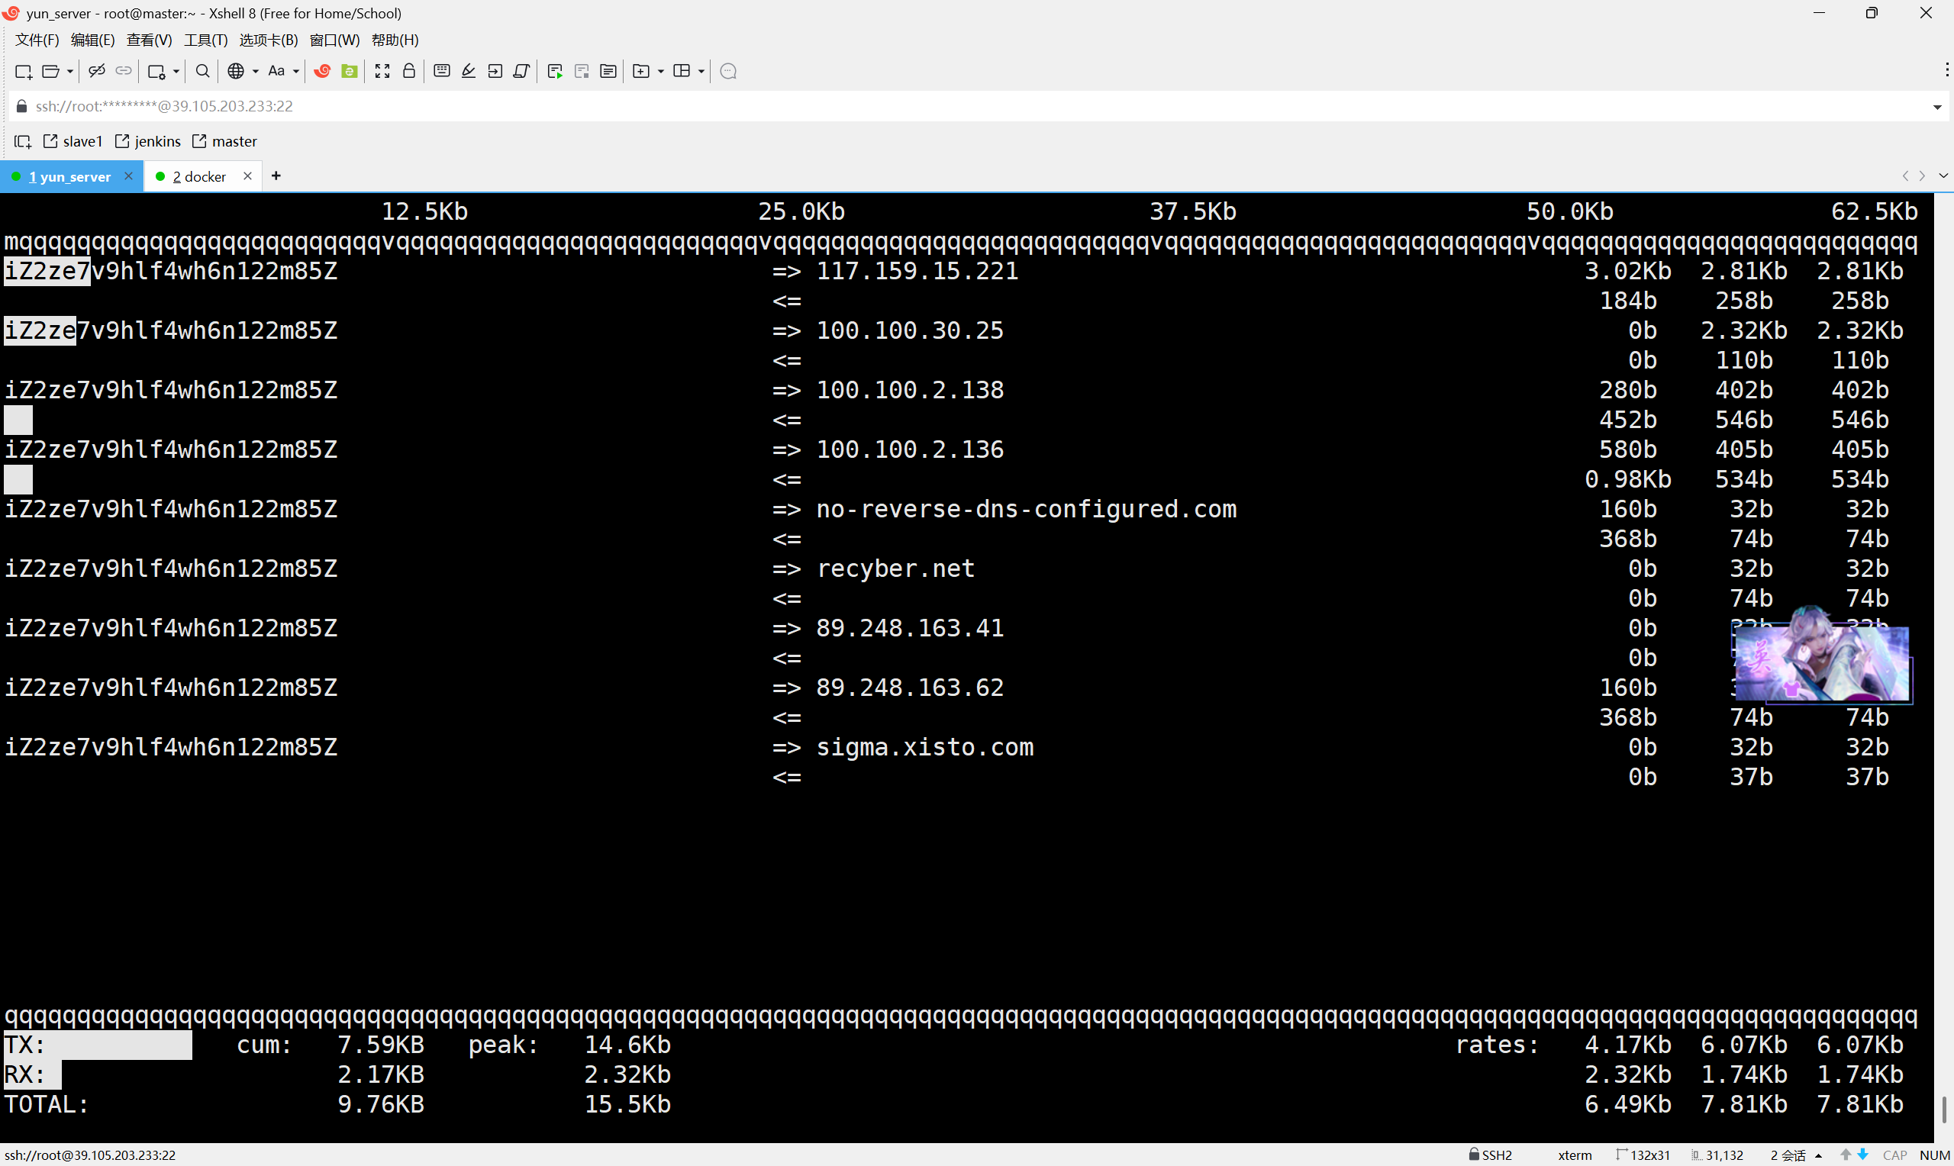1954x1166 pixels.
Task: Open the chat bubble icon in toolbar
Action: (x=728, y=72)
